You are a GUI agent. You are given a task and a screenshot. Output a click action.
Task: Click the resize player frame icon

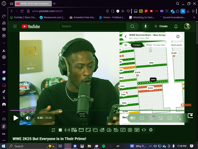[x=88, y=130]
